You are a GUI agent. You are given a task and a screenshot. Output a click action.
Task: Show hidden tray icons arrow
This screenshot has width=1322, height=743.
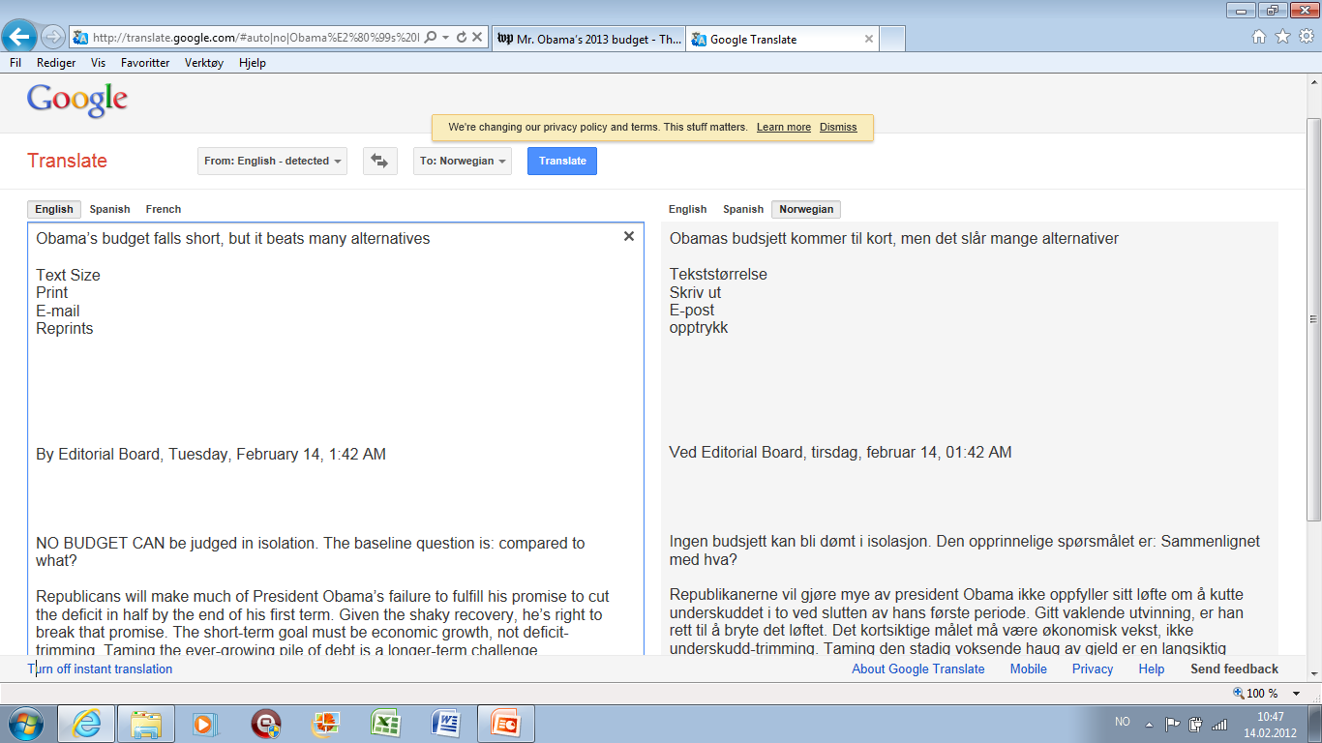[1149, 723]
